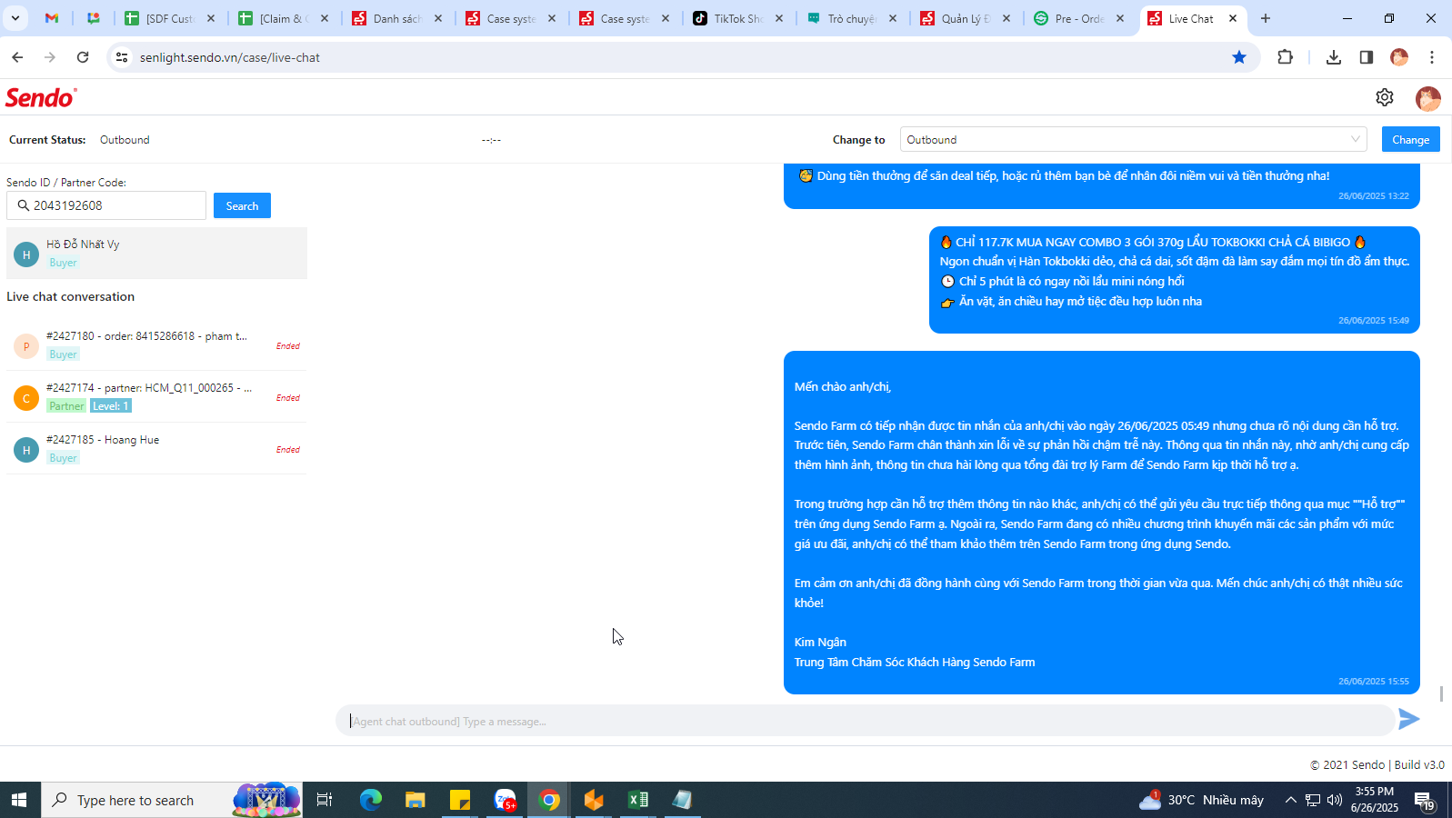The image size is (1452, 818).
Task: Open conversation #2427185 Hoang Hue
Action: (x=156, y=449)
